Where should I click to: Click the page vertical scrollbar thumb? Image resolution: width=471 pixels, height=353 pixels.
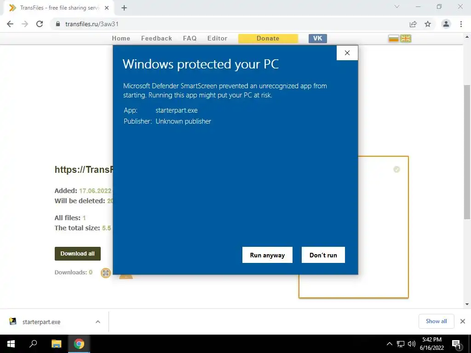coord(467,152)
